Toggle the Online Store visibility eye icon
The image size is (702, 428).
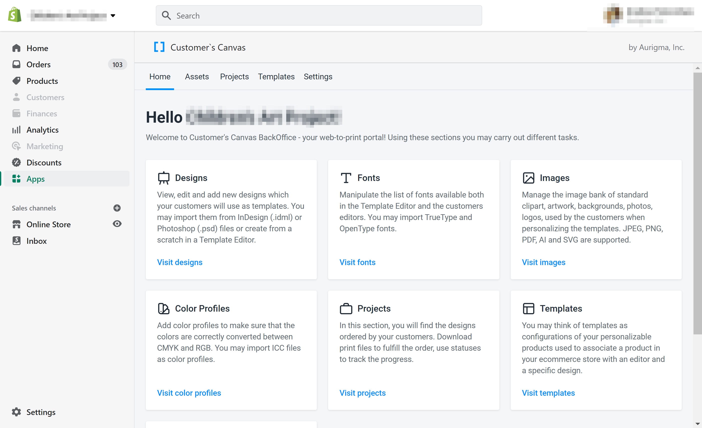(117, 224)
